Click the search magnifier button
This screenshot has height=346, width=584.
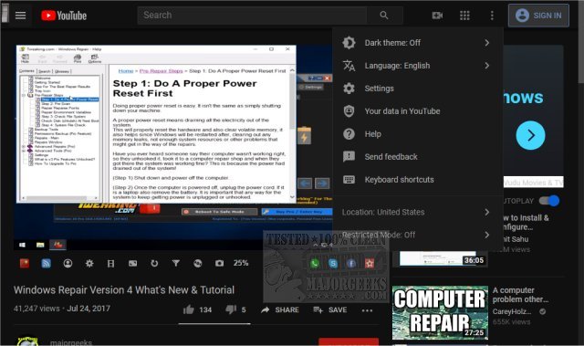coord(384,16)
